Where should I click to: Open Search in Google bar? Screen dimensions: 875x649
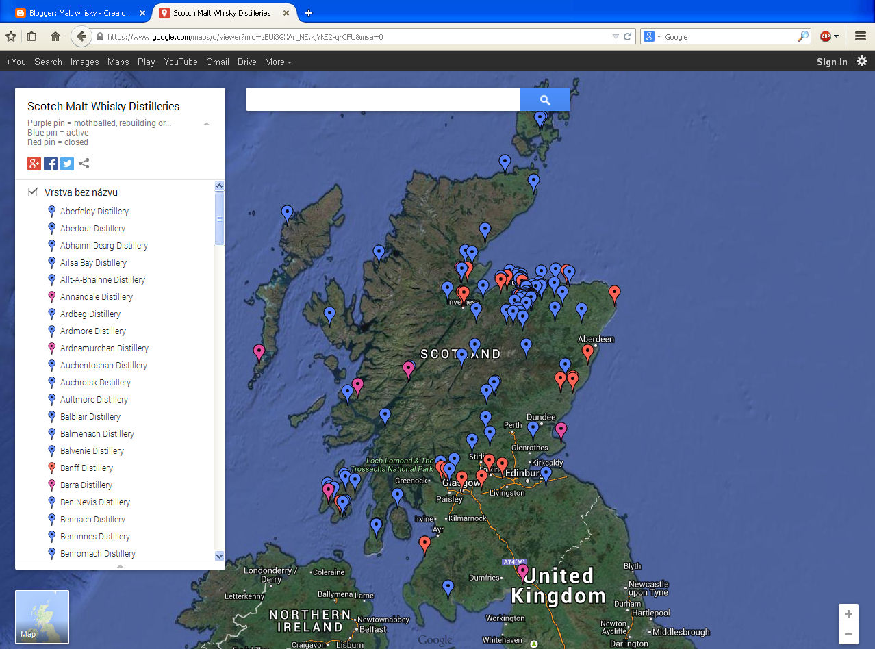click(x=48, y=62)
